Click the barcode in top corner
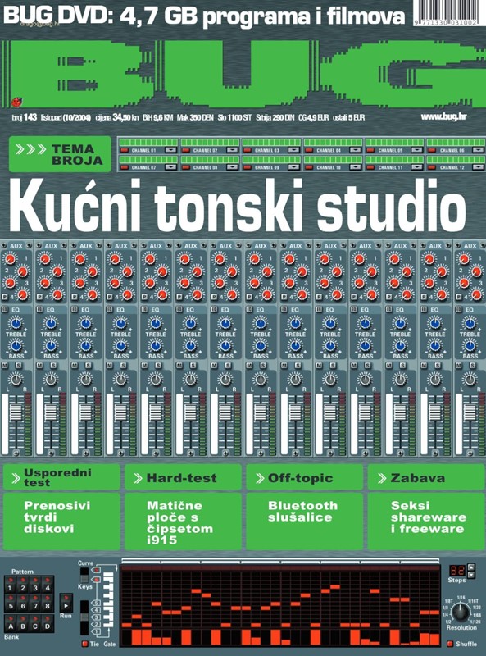Viewport: 486px width, 656px height. 446,13
